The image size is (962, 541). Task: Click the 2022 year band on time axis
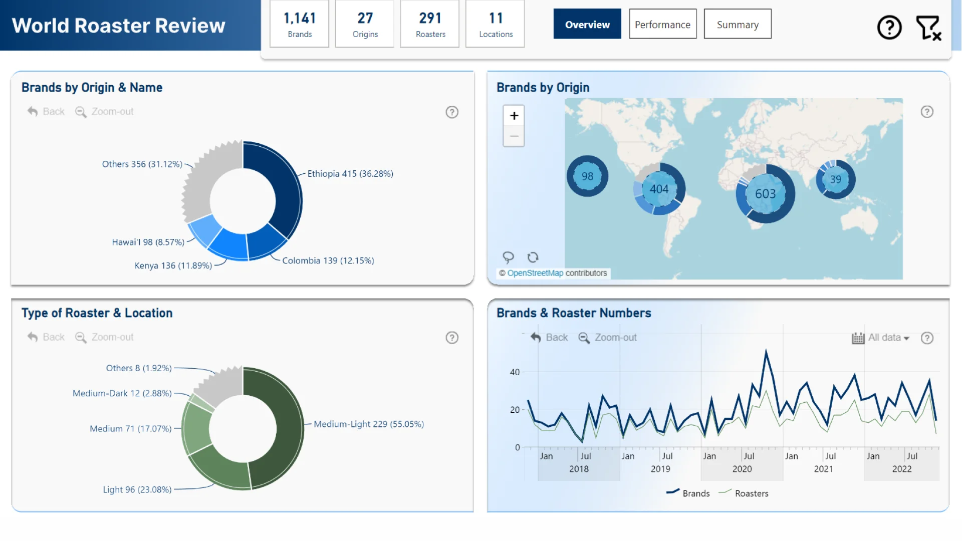tap(902, 469)
